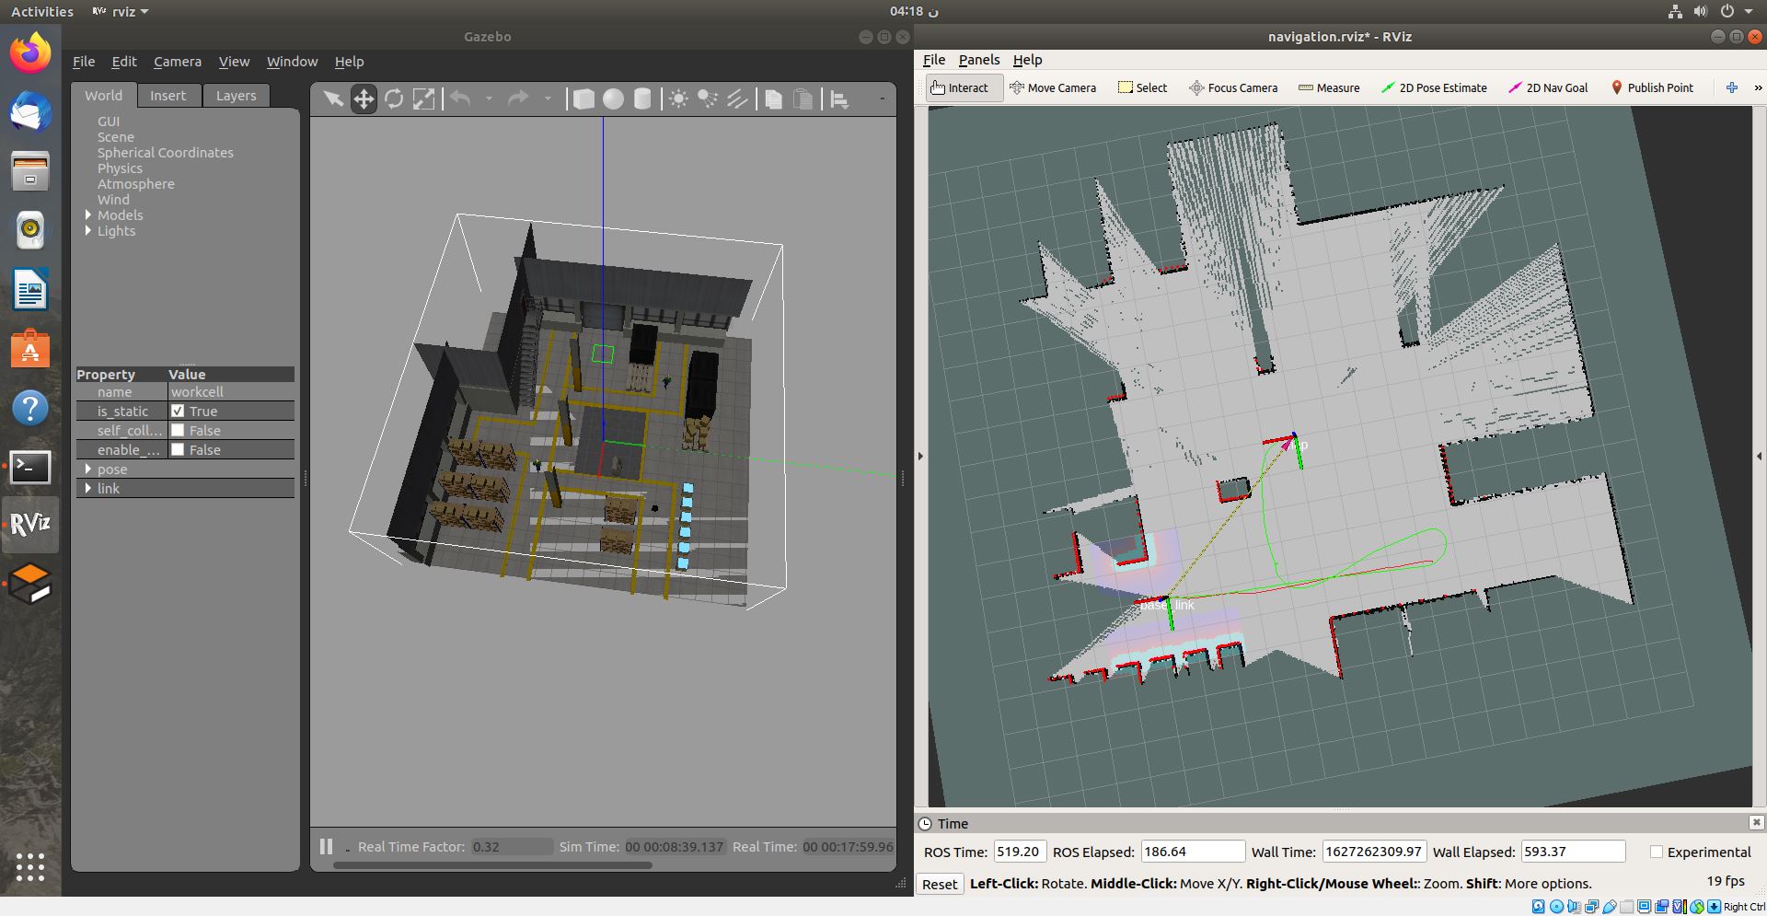Insert a cylinder shape in Gazebo
Image resolution: width=1767 pixels, height=916 pixels.
[x=642, y=99]
